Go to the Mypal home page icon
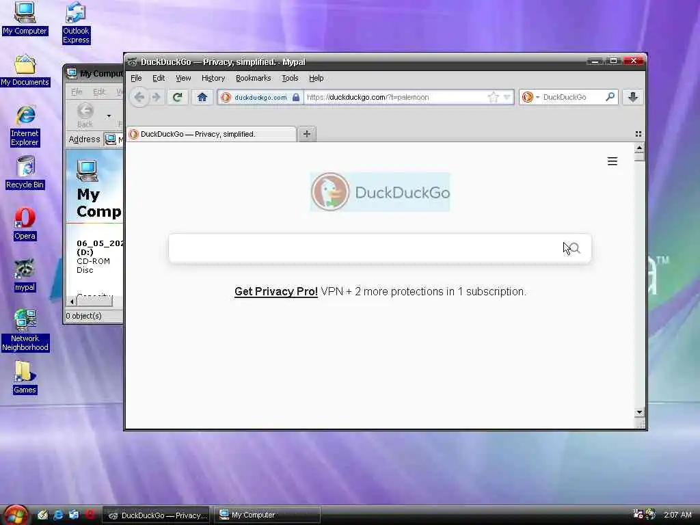Image resolution: width=700 pixels, height=525 pixels. pos(202,97)
